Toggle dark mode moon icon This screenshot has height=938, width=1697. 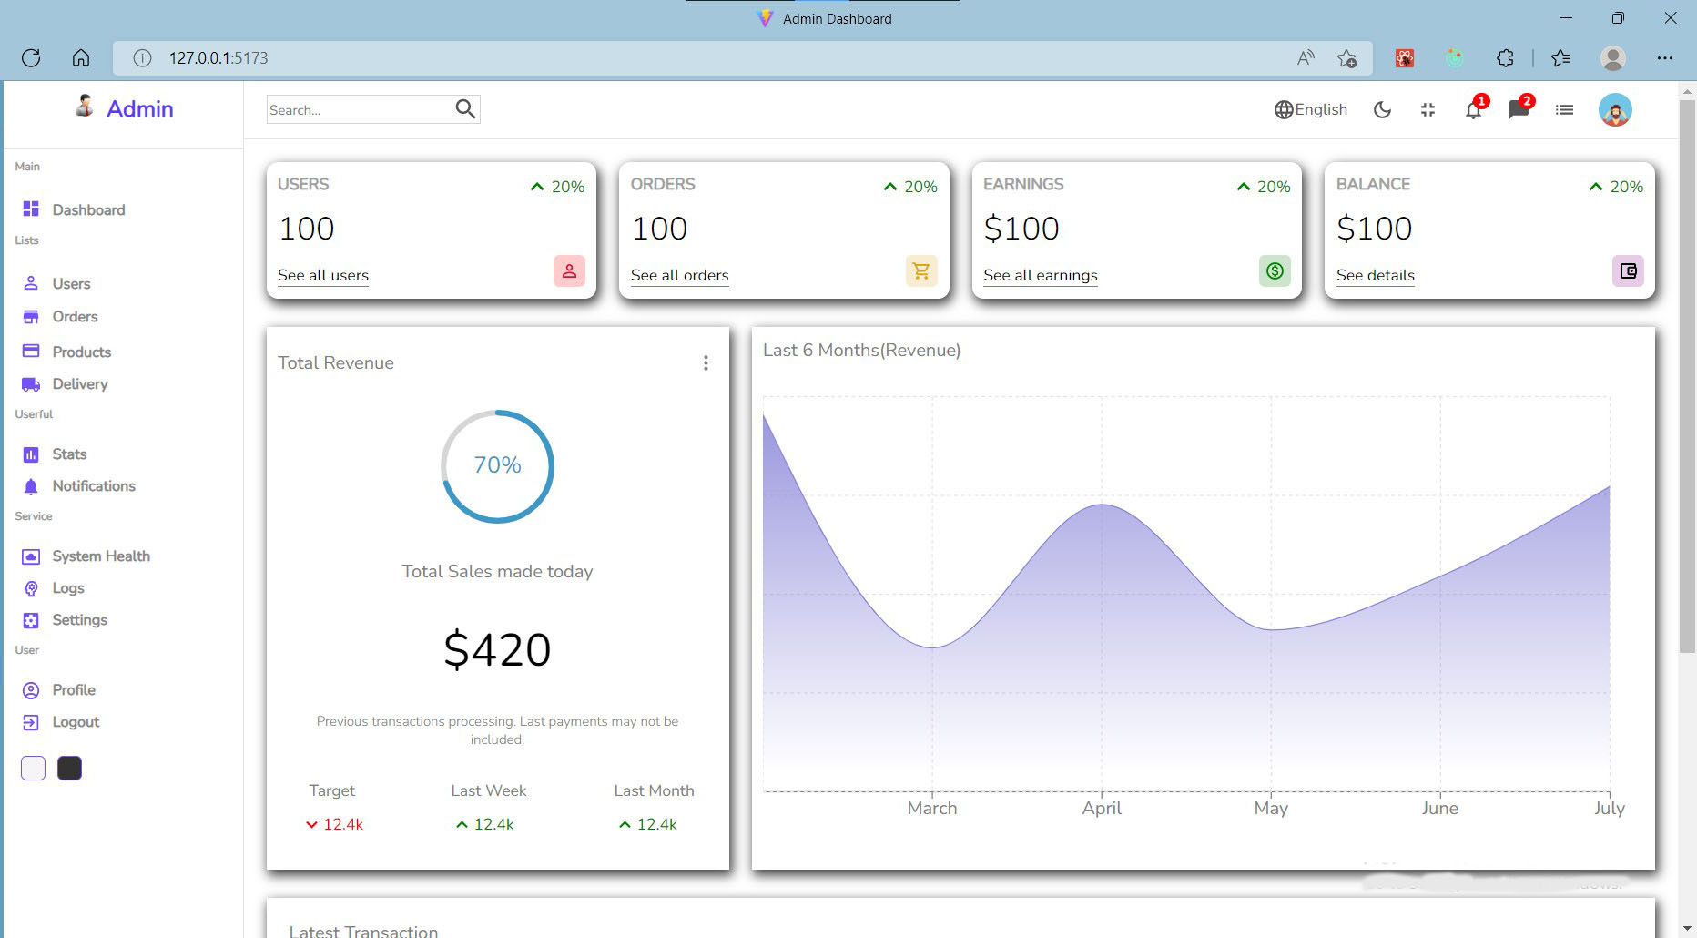pos(1382,110)
